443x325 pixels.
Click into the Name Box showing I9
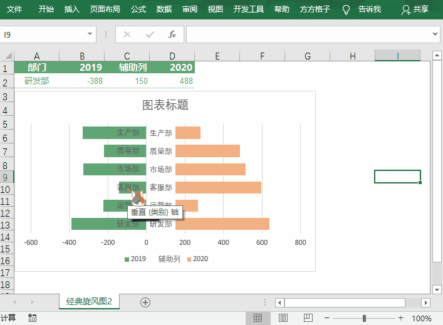pos(44,34)
